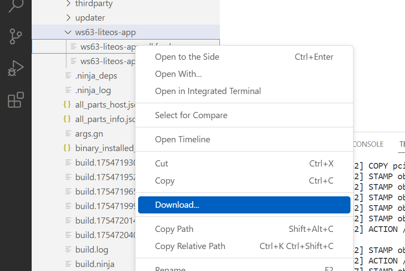405x271 pixels.
Task: Select the .ninja_deps file
Action: tap(96, 76)
